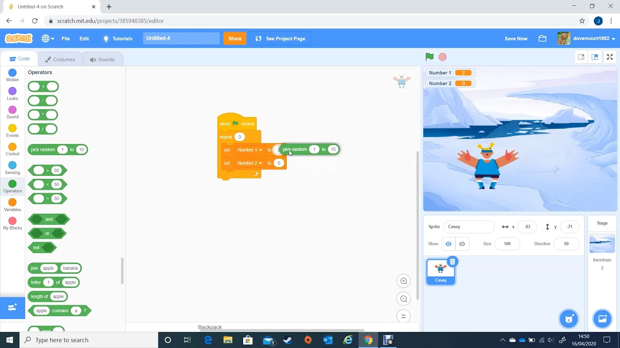This screenshot has width=620, height=348.
Task: Open the Tutorials button
Action: [x=117, y=39]
